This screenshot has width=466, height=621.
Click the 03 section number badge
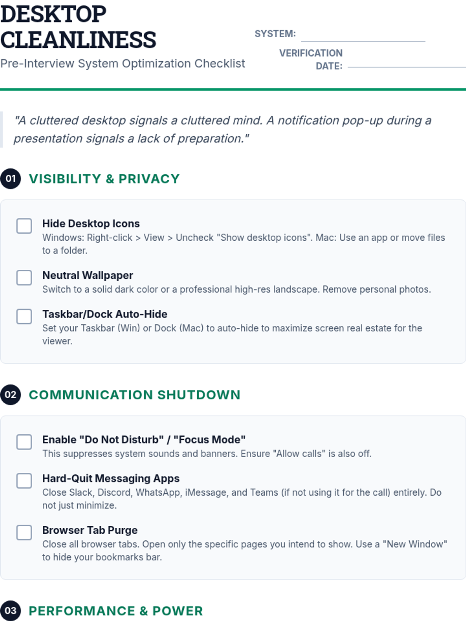[10, 611]
